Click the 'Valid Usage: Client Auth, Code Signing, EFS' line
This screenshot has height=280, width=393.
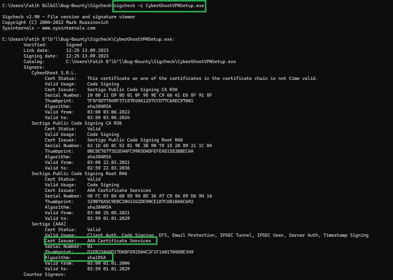pyautogui.click(x=207, y=235)
